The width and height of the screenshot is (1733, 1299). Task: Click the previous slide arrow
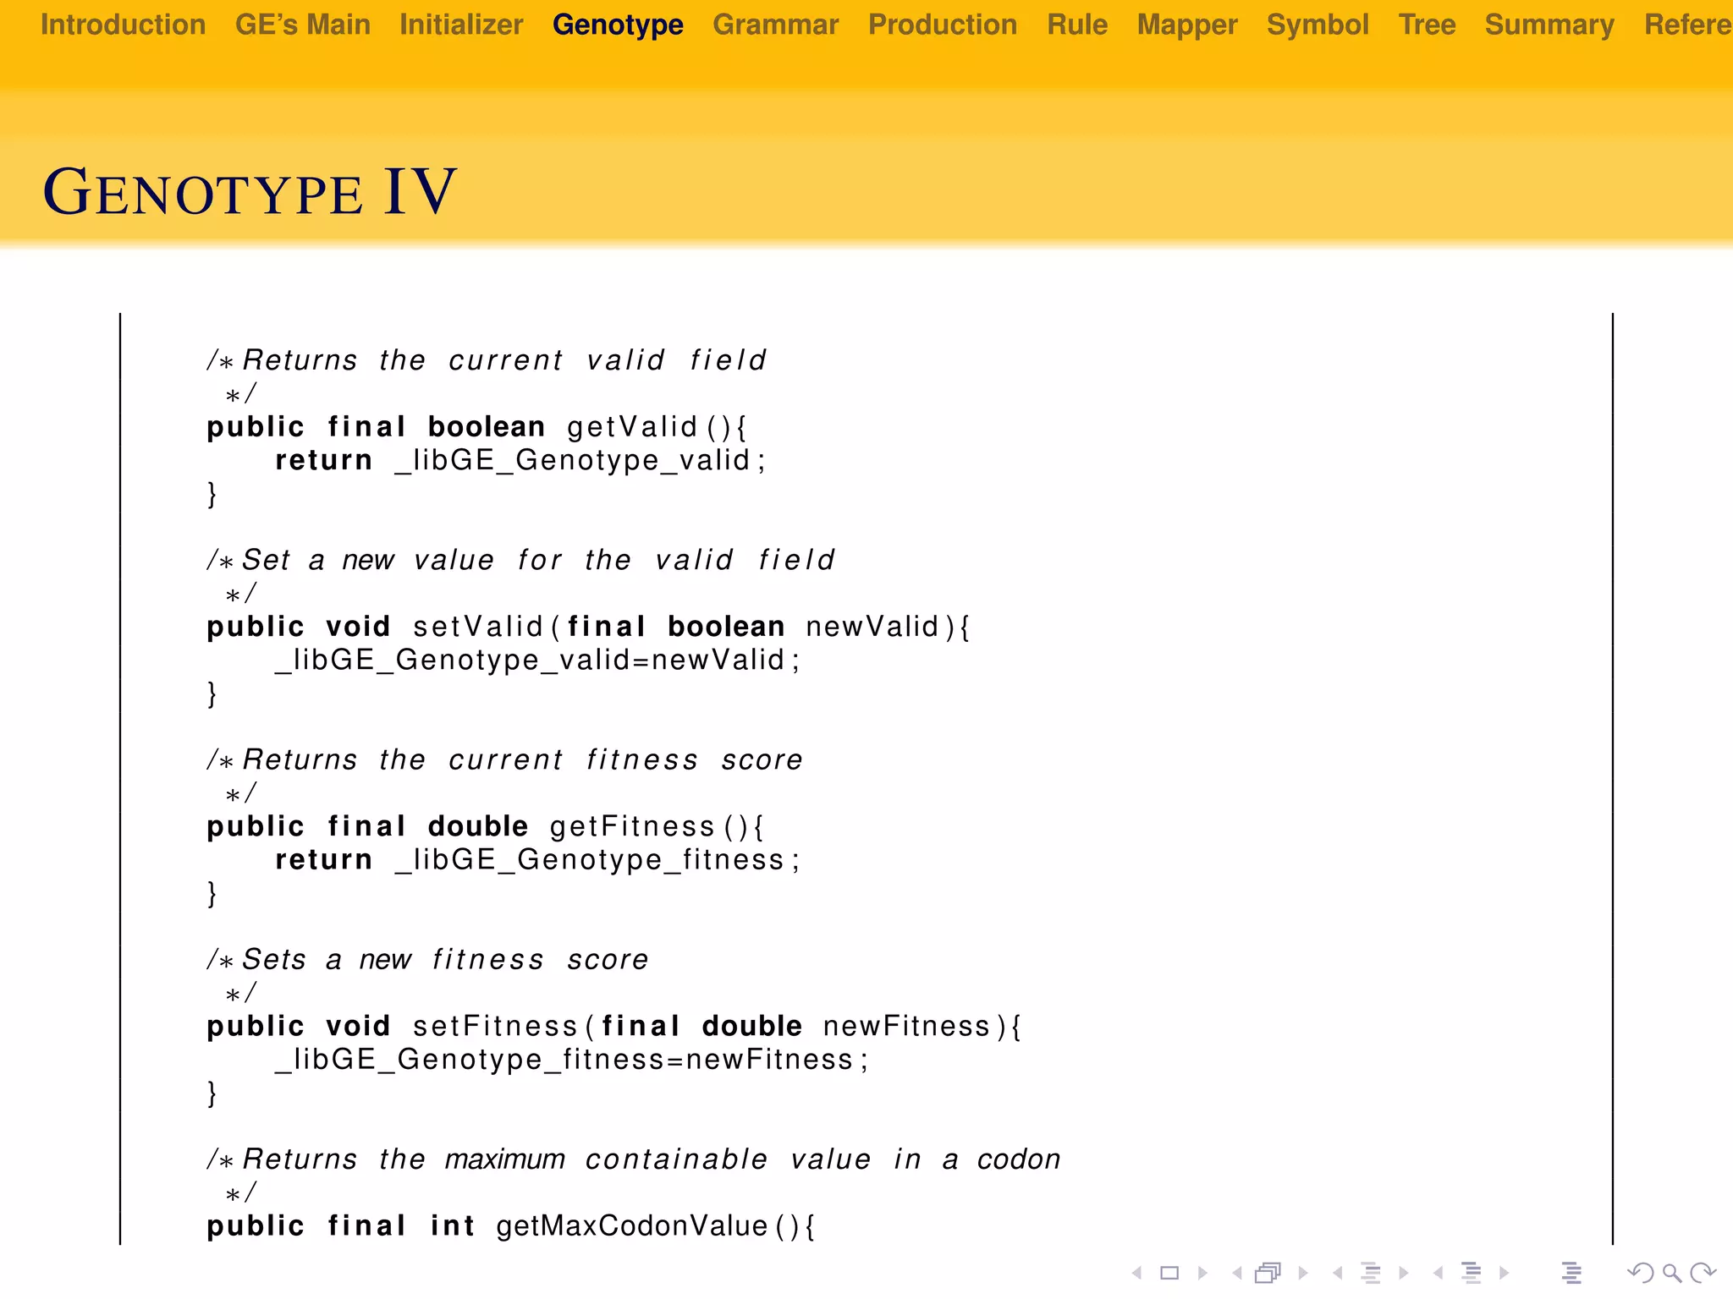coord(1137,1273)
